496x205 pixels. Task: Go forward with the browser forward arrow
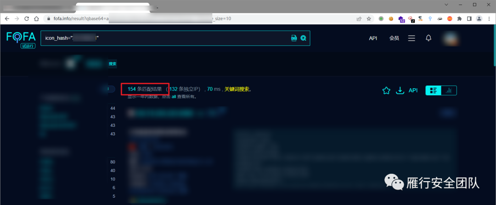pyautogui.click(x=17, y=19)
